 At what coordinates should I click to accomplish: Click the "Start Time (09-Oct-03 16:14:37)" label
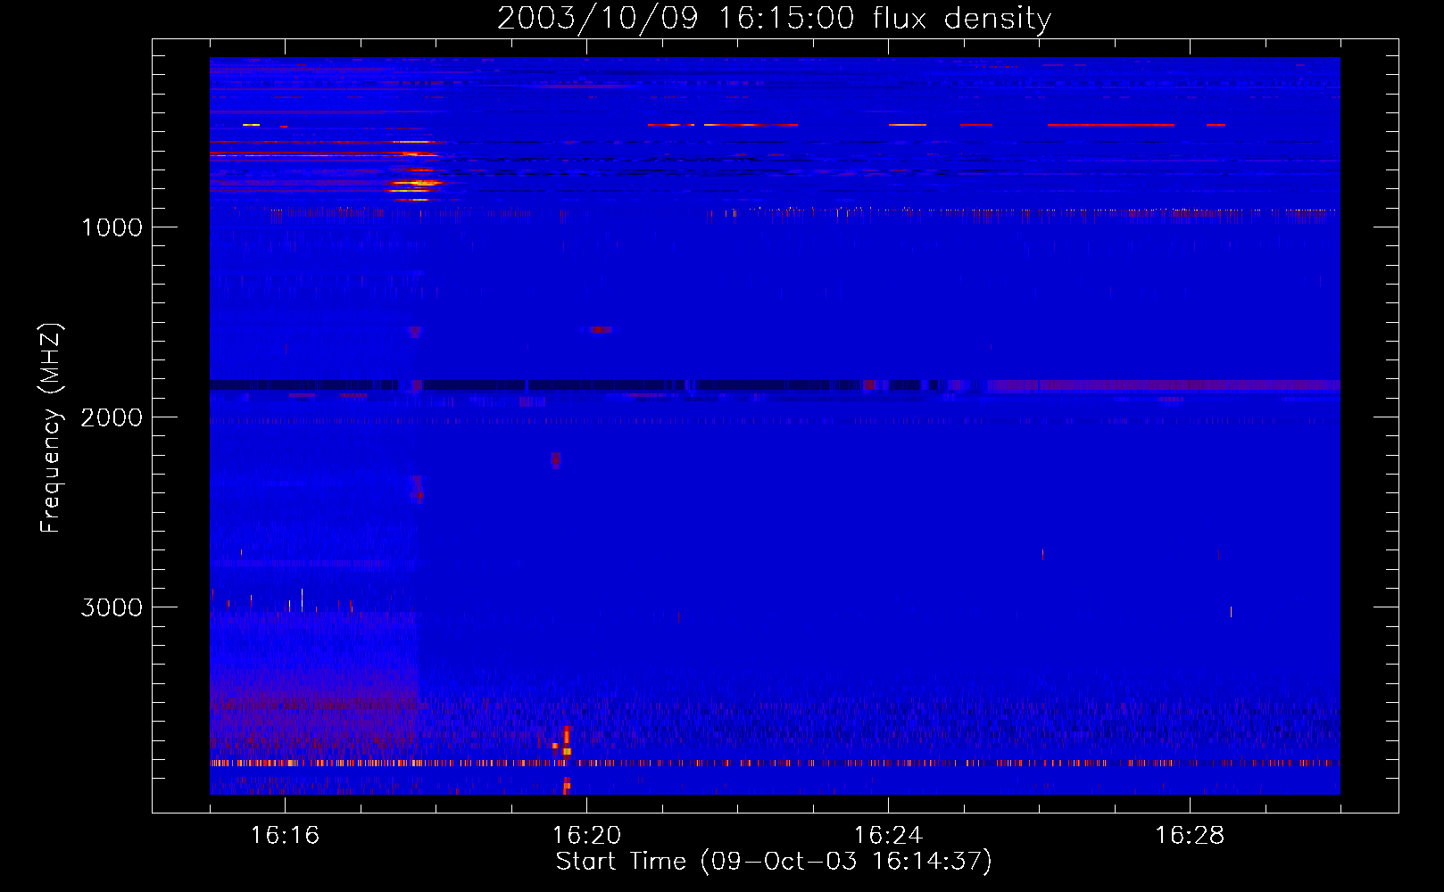tap(774, 862)
